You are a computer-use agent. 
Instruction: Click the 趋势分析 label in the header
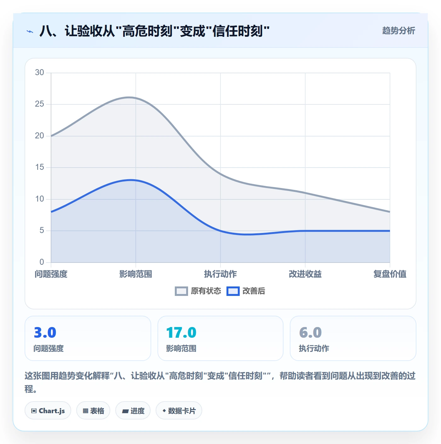[398, 31]
